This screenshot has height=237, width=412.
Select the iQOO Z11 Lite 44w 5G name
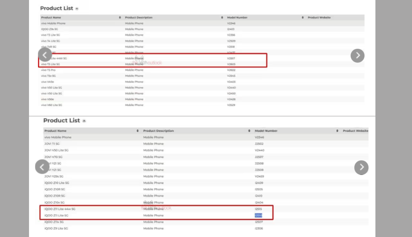point(60,209)
